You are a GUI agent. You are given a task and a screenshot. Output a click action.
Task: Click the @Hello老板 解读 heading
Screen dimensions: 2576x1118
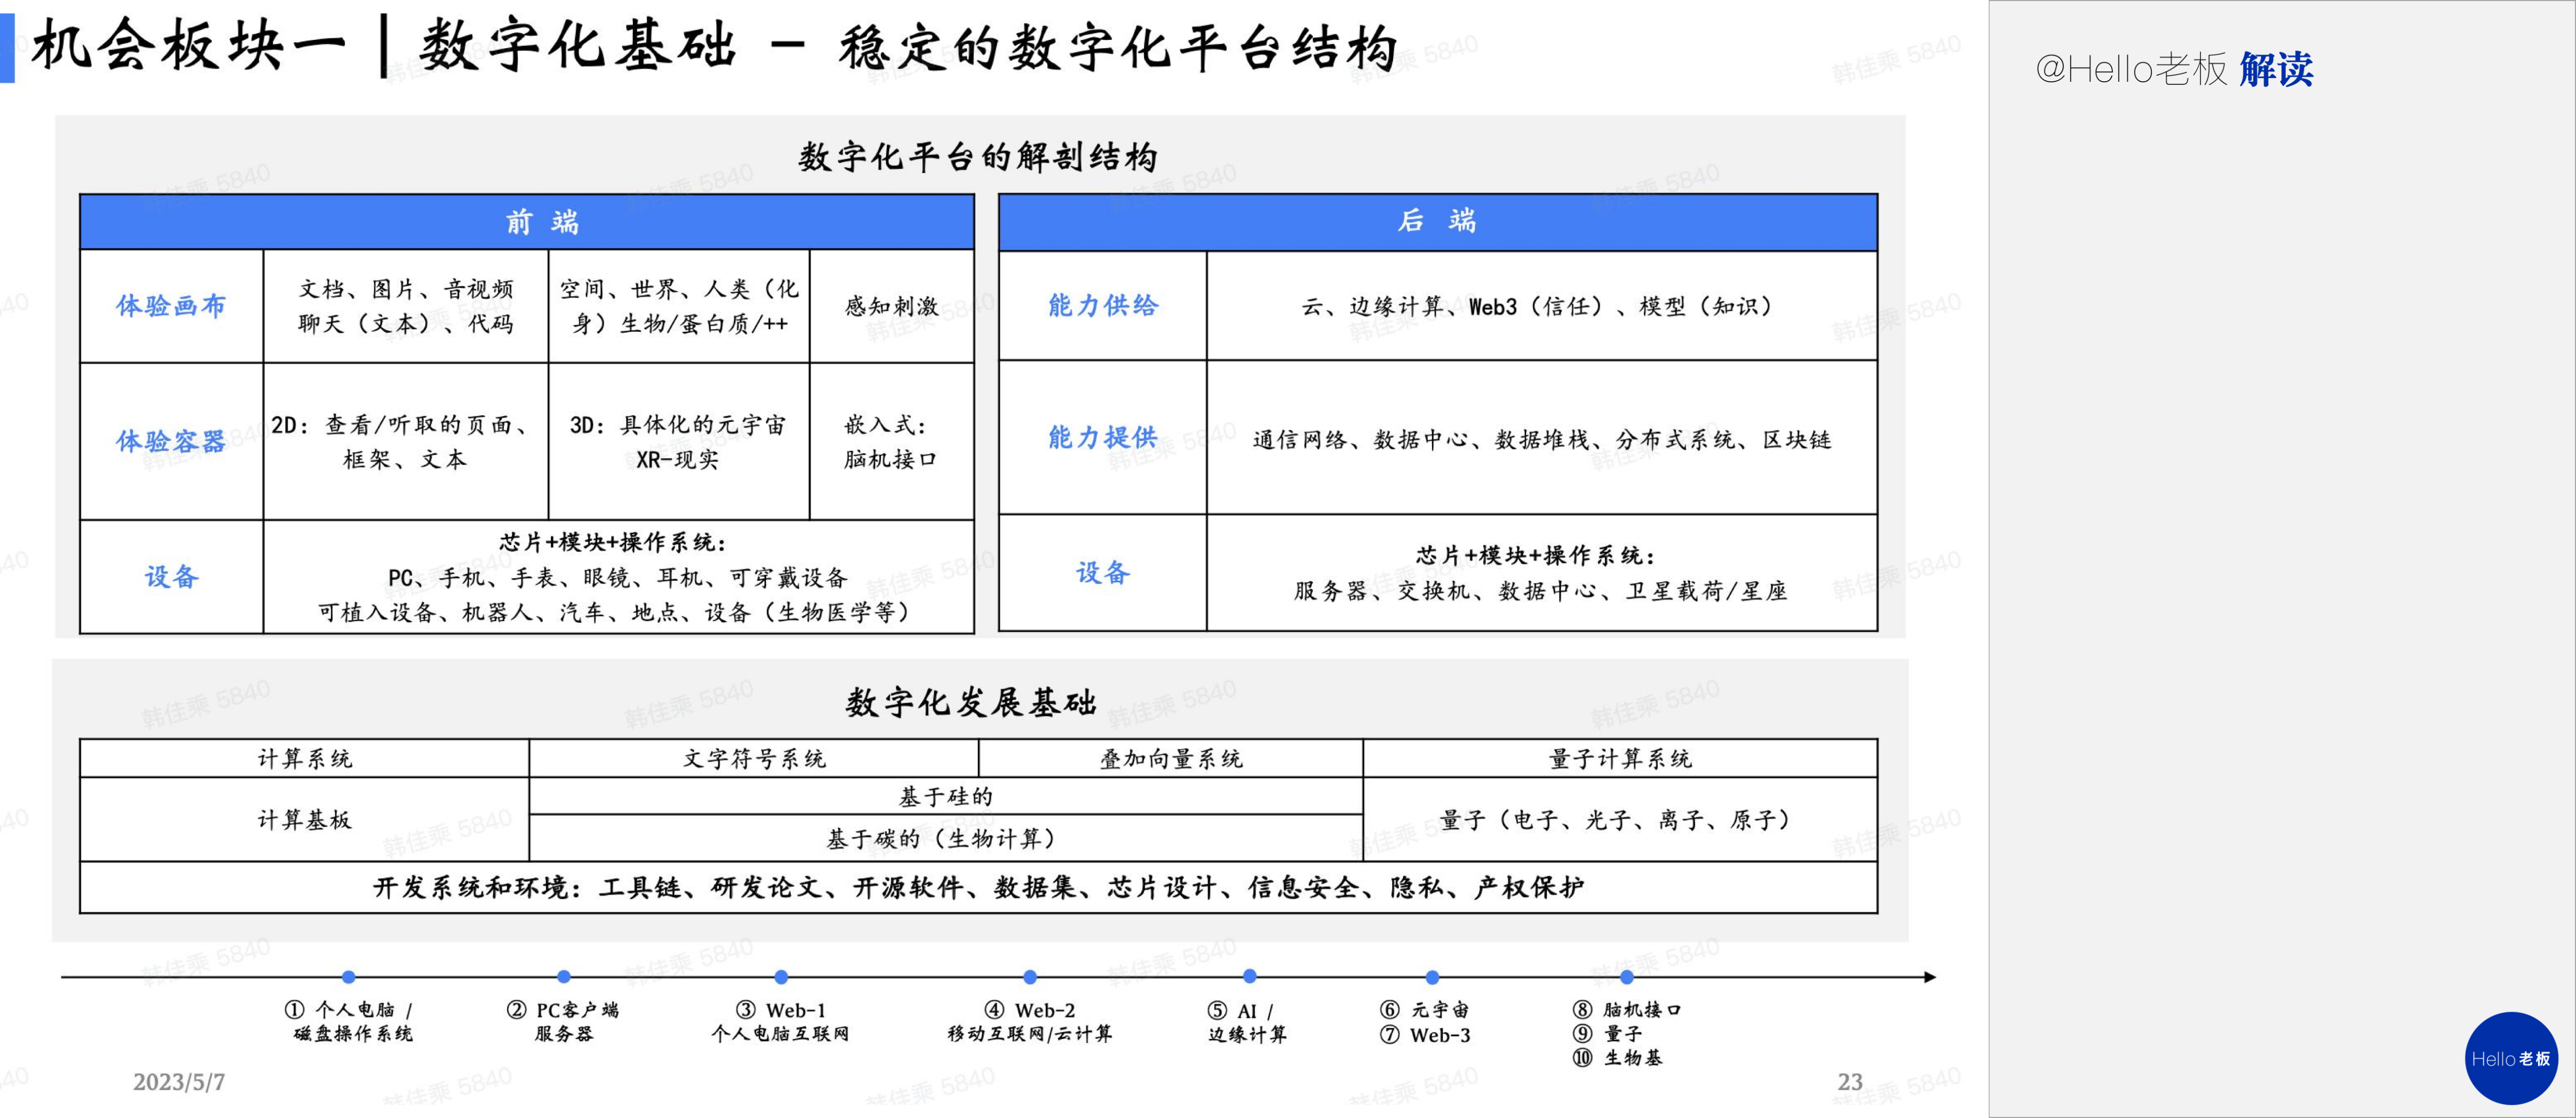pyautogui.click(x=2174, y=69)
